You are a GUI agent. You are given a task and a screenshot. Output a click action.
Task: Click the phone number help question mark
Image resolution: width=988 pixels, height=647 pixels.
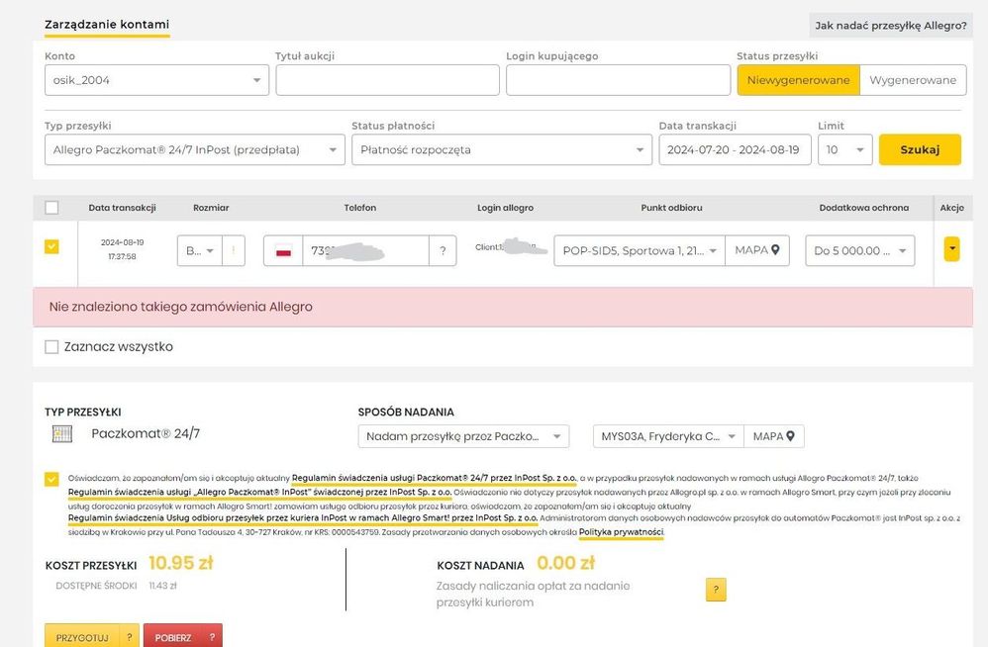[x=442, y=251]
